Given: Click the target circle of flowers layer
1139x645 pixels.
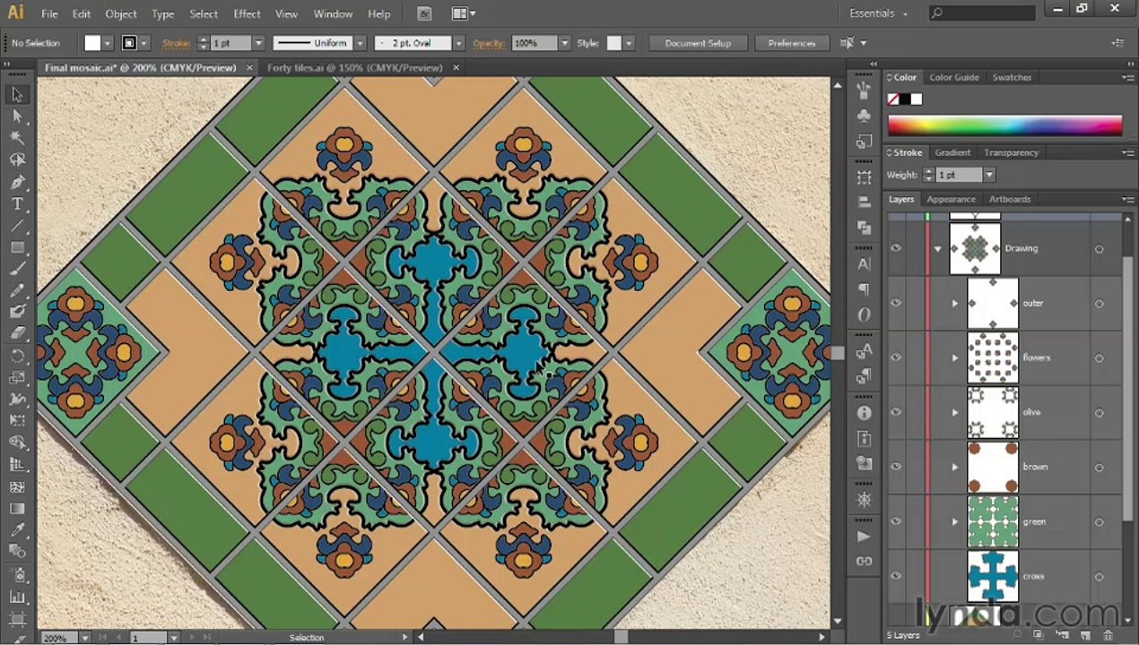Looking at the screenshot, I should click(x=1099, y=358).
